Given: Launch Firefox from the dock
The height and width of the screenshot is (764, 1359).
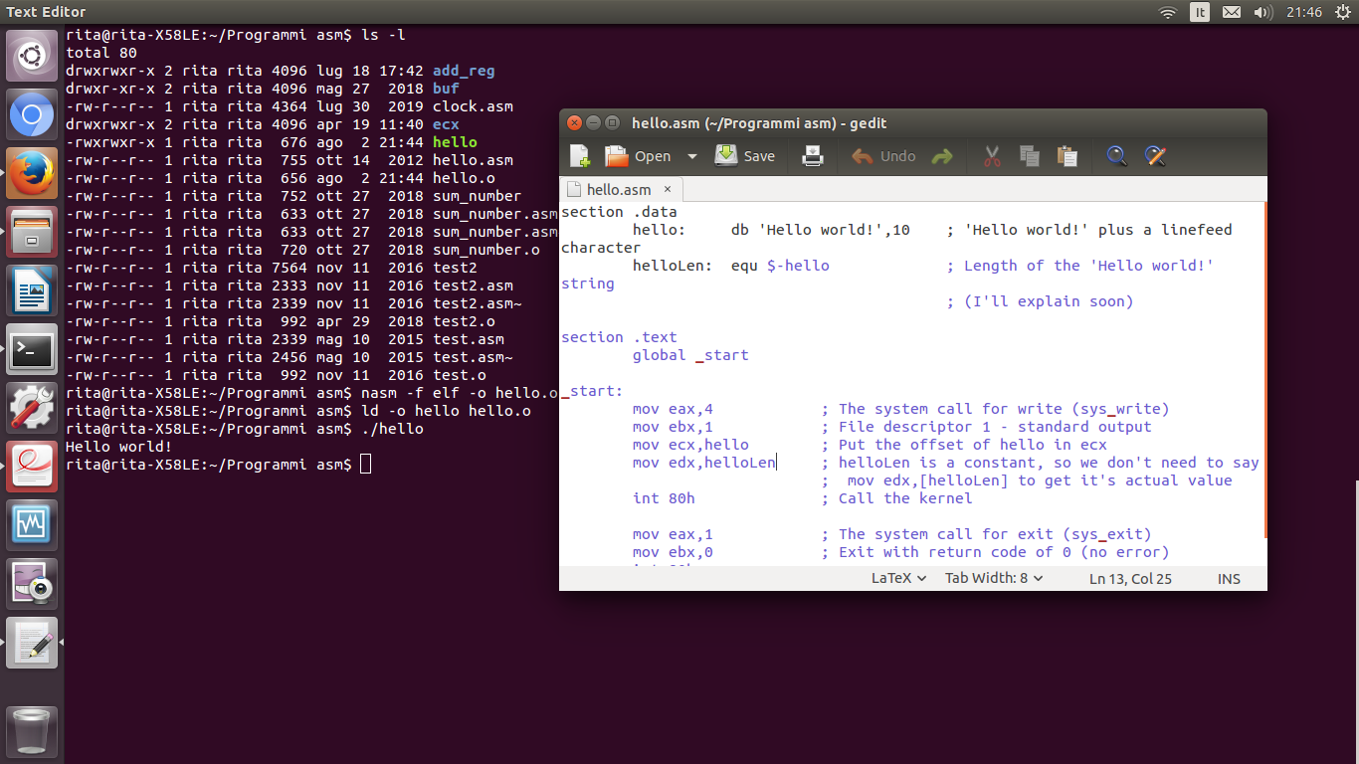Looking at the screenshot, I should tap(32, 171).
